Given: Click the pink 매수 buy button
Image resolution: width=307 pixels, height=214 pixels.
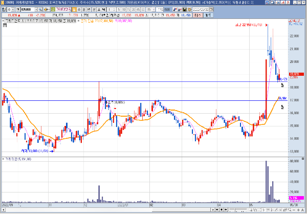Looking at the screenshot, I should [198, 15].
